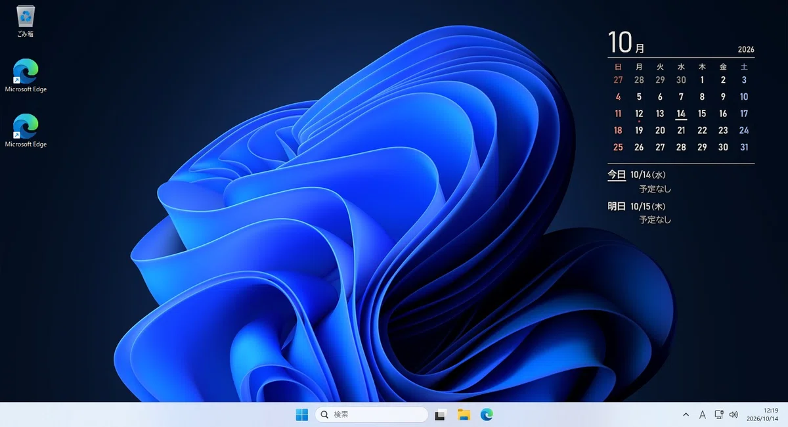Select October 1 in the calendar

point(702,80)
